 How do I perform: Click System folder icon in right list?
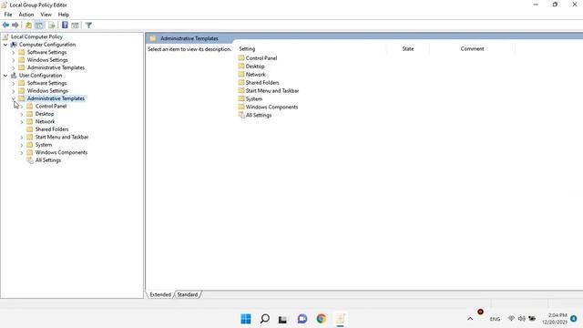click(241, 99)
